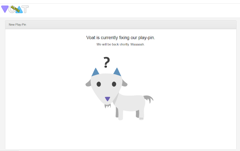The height and width of the screenshot is (151, 240).
Task: Click the outlined T letter of the logo
Action: tap(25, 9)
